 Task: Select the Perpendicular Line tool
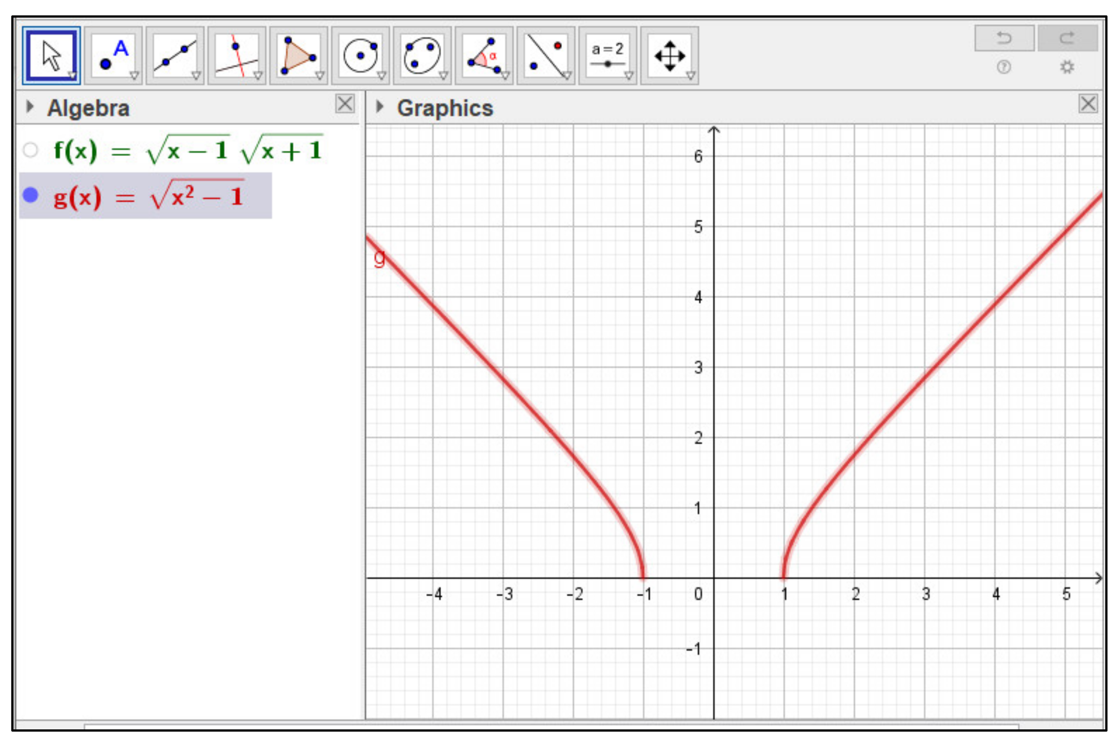pos(236,55)
